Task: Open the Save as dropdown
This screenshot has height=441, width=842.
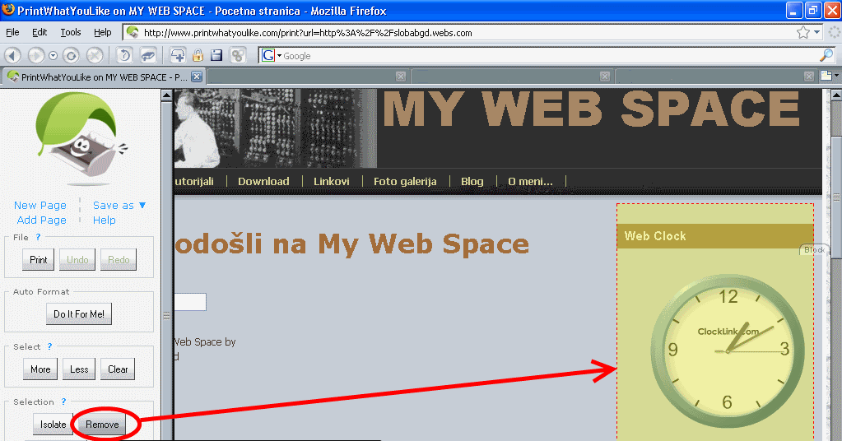Action: click(119, 206)
